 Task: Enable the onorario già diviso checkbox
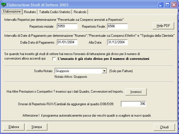(x=54, y=59)
